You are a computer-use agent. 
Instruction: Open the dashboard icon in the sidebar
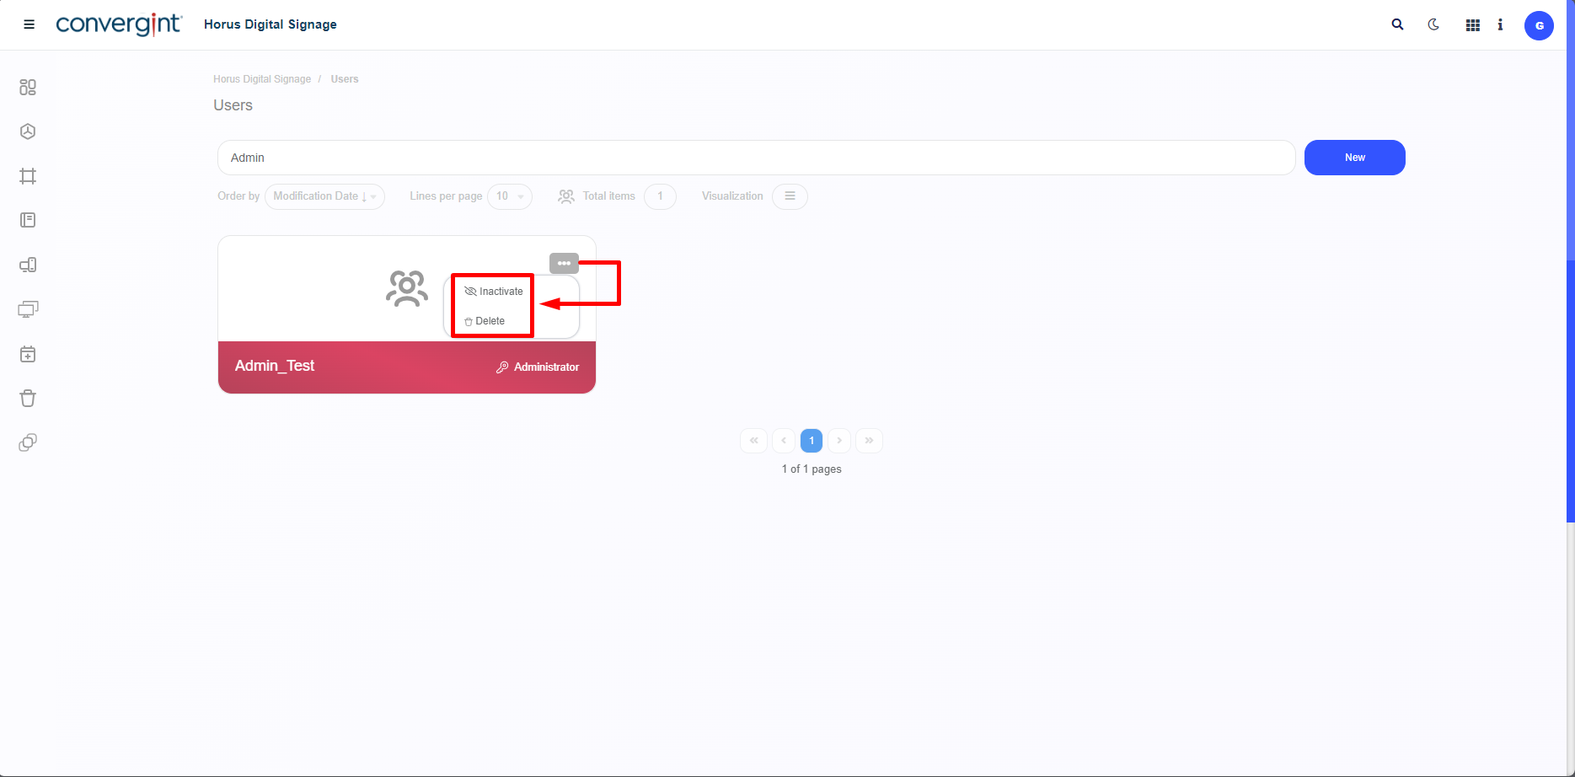(x=28, y=87)
